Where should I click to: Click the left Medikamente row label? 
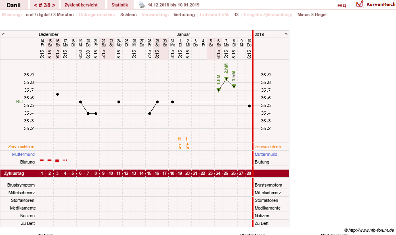click(23, 208)
